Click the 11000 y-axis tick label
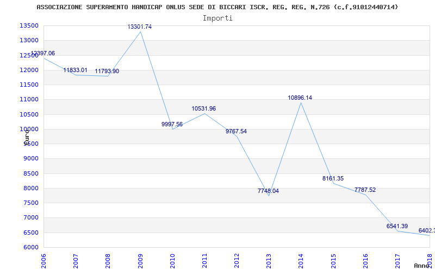 pyautogui.click(x=29, y=100)
